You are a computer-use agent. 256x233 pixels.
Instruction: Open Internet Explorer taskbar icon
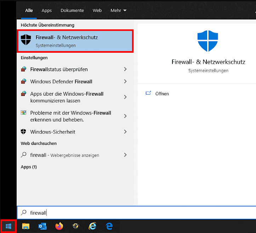[92, 226]
